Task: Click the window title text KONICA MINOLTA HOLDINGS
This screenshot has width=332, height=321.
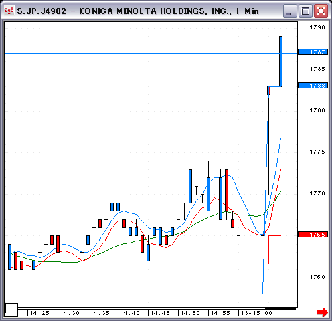Action: [x=142, y=11]
